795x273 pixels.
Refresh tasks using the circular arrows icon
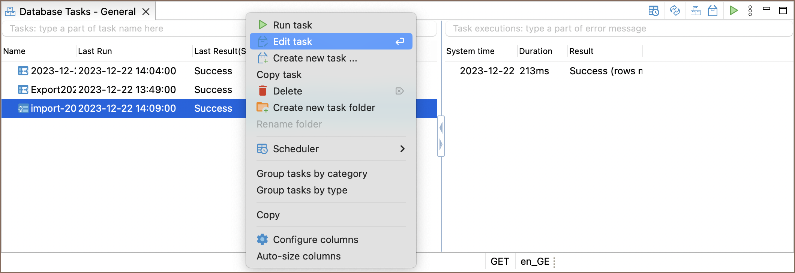(675, 11)
